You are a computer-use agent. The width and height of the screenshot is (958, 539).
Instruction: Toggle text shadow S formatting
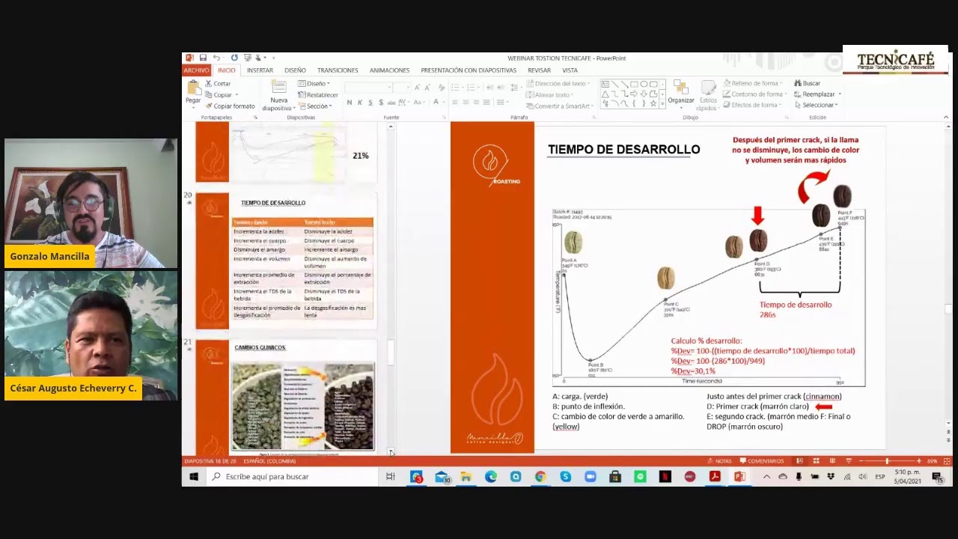(x=381, y=103)
